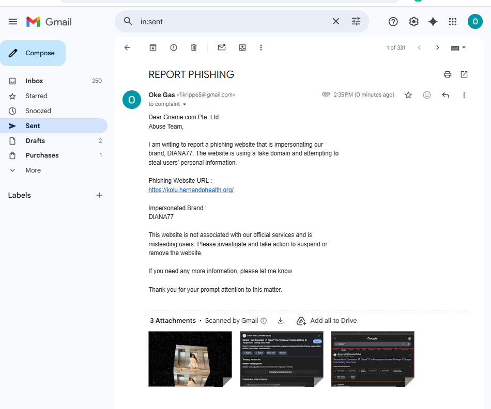Print the whole email

(x=448, y=74)
